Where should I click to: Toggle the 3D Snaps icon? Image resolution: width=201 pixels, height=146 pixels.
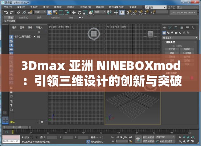pyautogui.click(x=129, y=13)
